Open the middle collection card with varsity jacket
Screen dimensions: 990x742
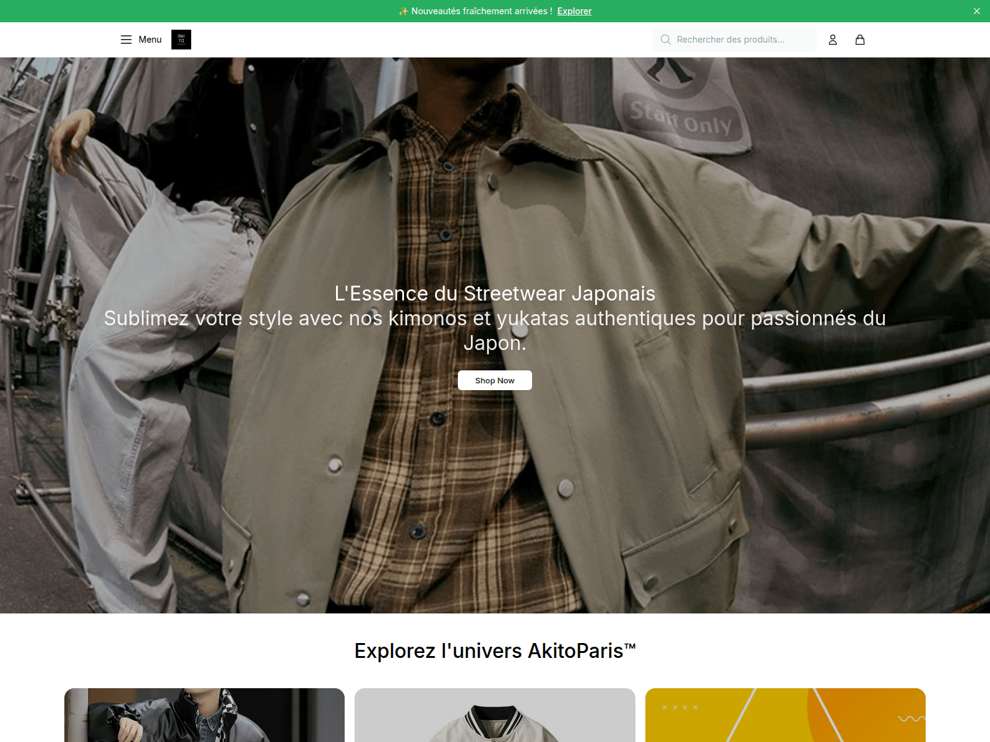tap(495, 715)
